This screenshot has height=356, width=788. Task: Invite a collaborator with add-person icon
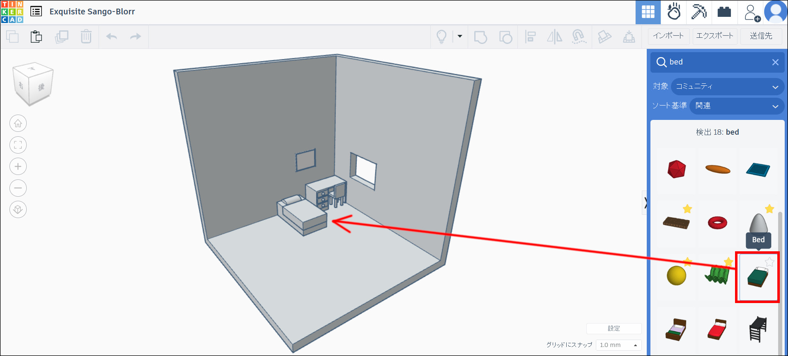click(751, 12)
